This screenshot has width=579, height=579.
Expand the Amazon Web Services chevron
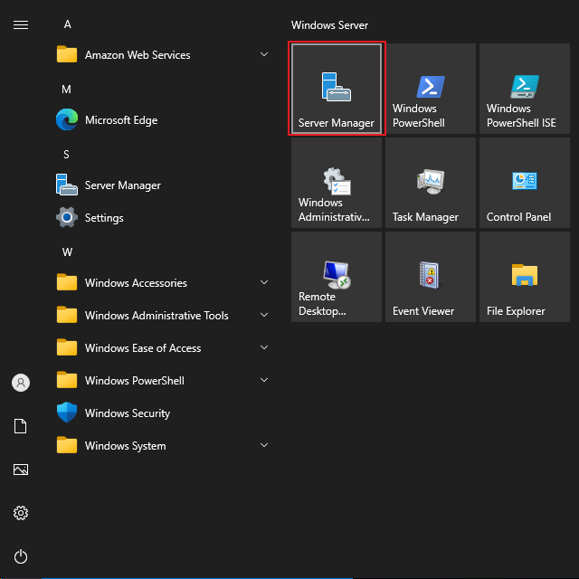pyautogui.click(x=264, y=54)
